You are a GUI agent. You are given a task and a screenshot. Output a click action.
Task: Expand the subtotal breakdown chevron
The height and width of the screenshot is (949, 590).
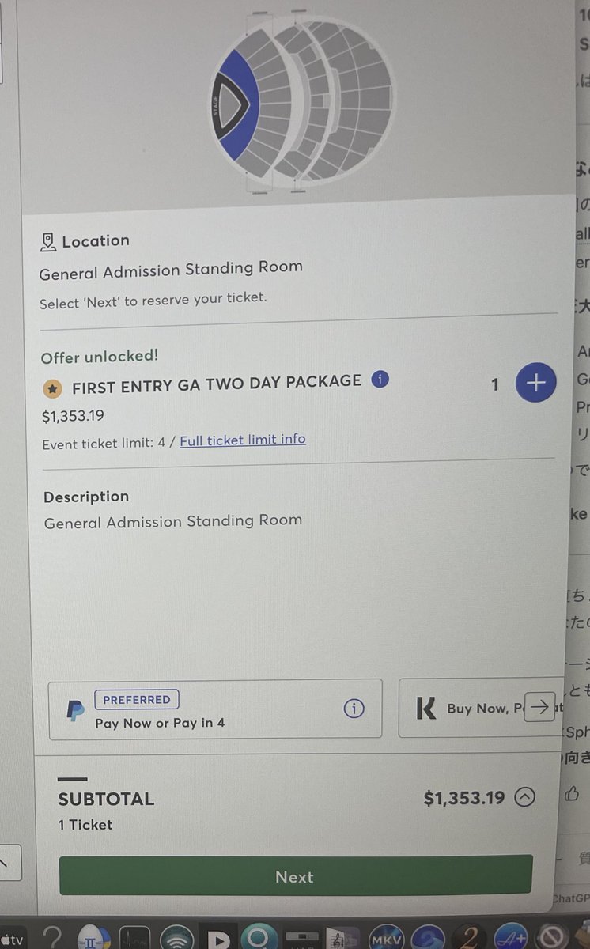[x=524, y=798]
